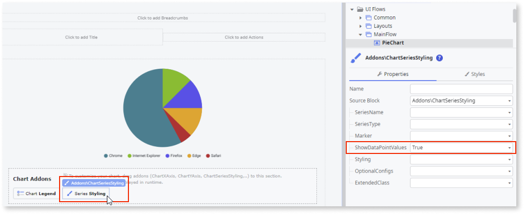Open the Source Block dropdown

(x=509, y=101)
